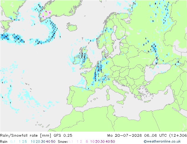Pick the snow legend value 40
The height and width of the screenshot is (144, 187).
[108, 142]
